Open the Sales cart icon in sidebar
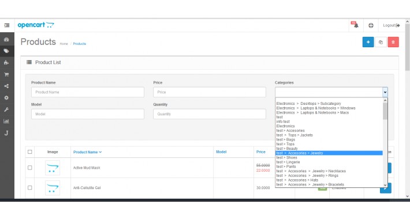The image size is (410, 219). (6, 74)
